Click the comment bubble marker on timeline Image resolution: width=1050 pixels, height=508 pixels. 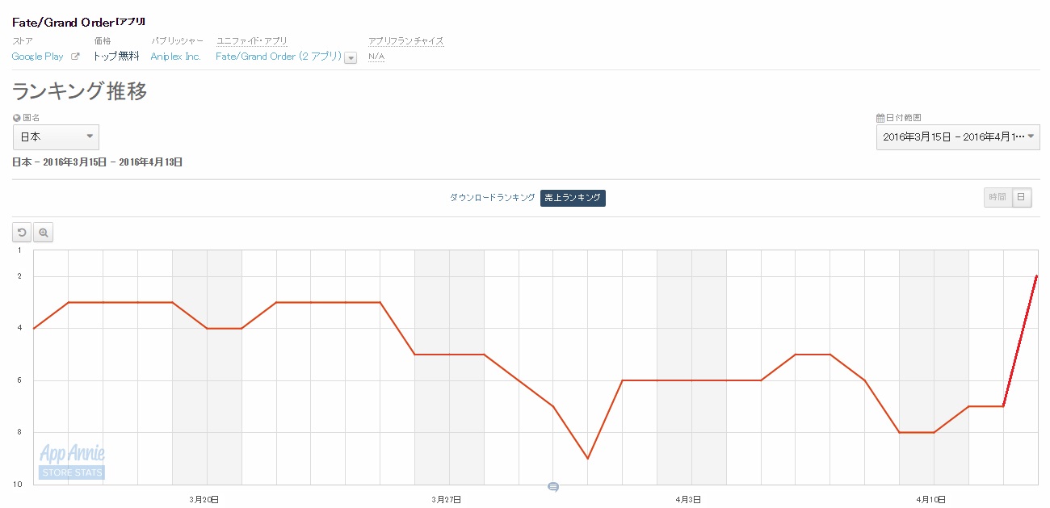(x=553, y=487)
